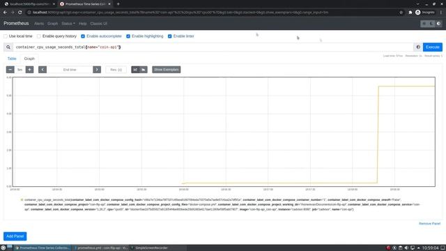Click Show Exemplars button
The image size is (446, 251).
(x=167, y=70)
